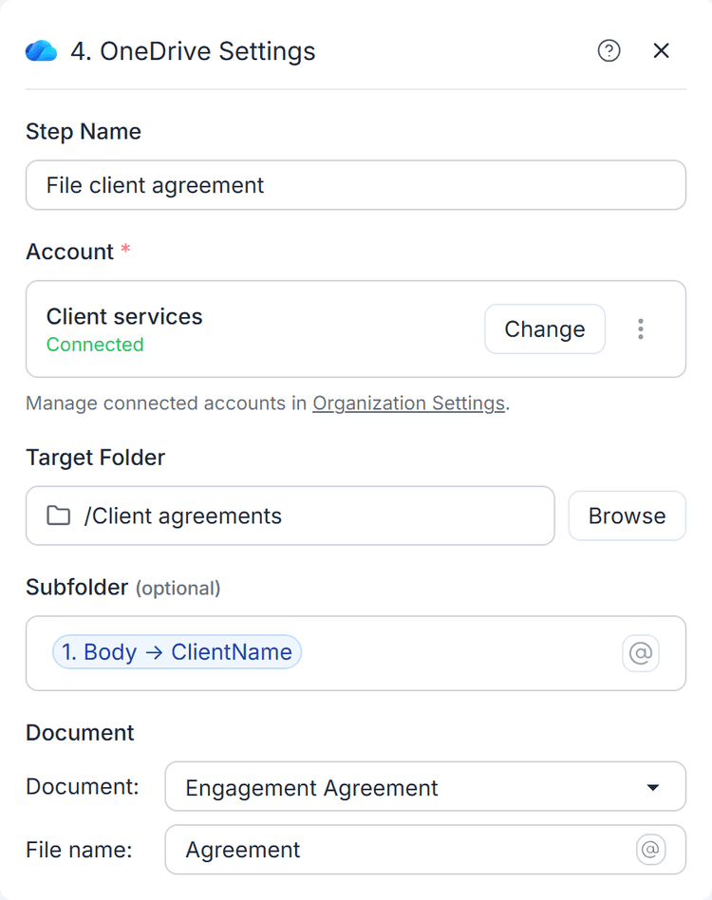Click the Step Name label

pyautogui.click(x=84, y=131)
